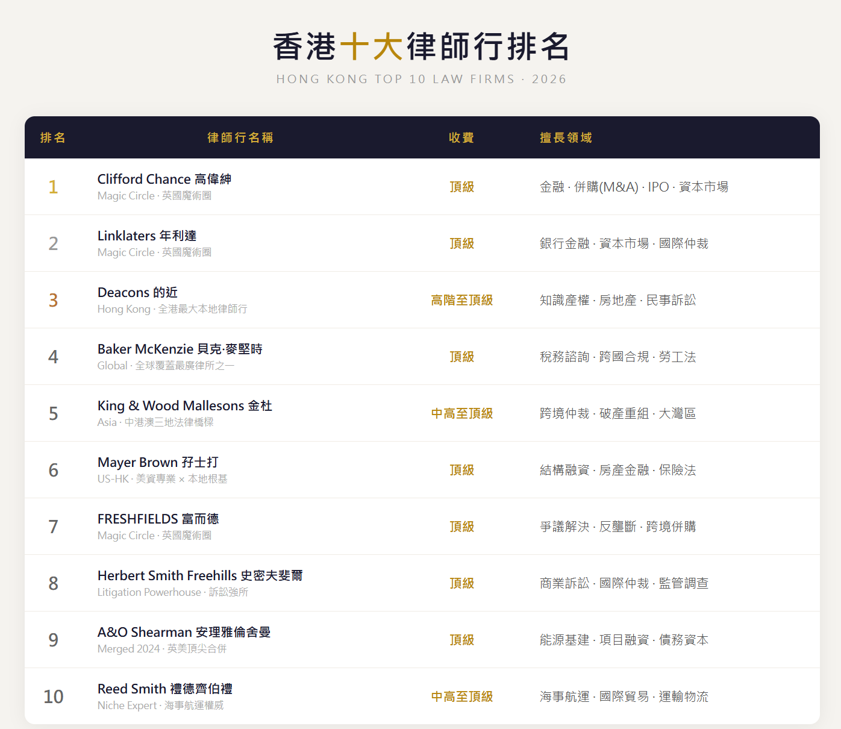Click Merged 2024 · 英美頂尖合併 subtitle
This screenshot has height=729, width=841.
point(162,649)
